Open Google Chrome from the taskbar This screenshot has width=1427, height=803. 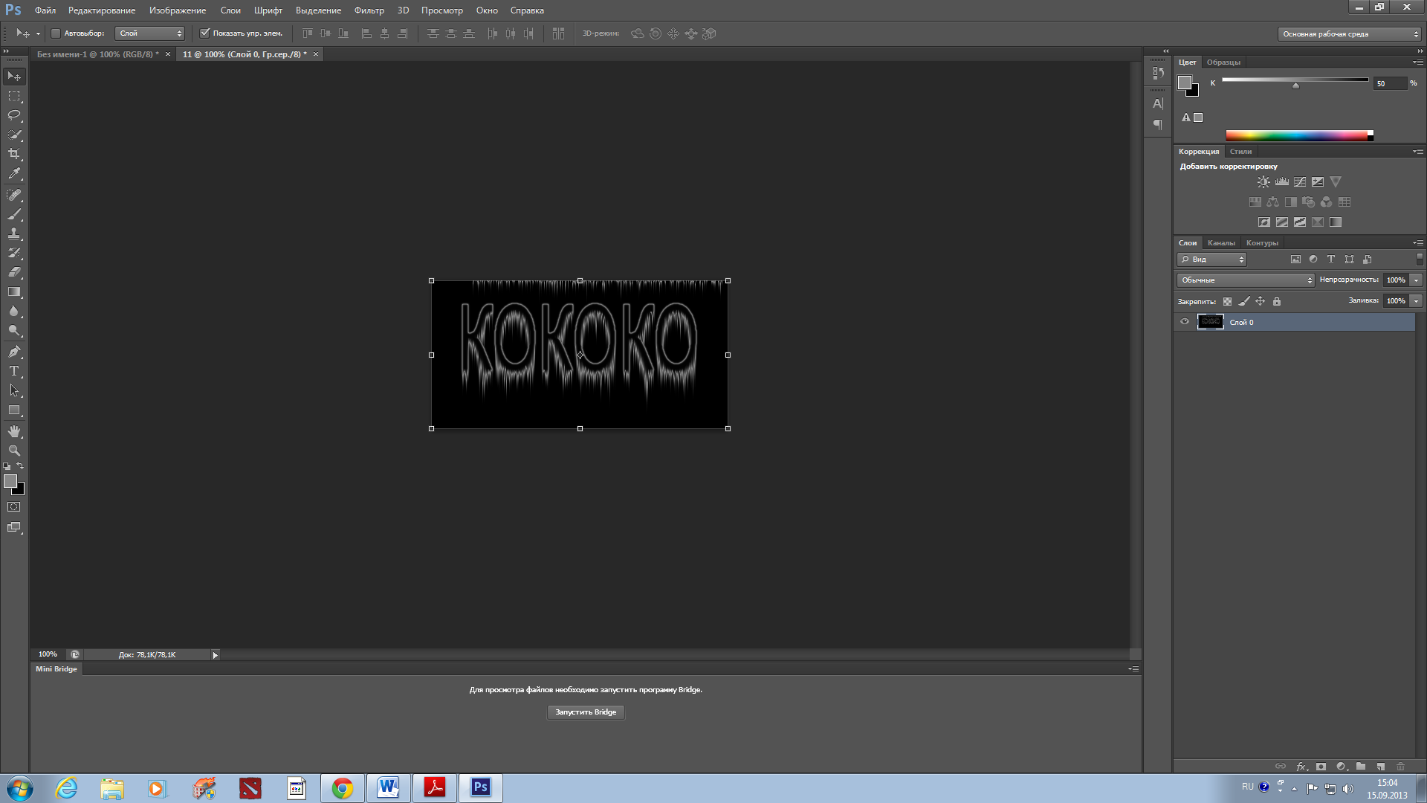[x=343, y=788]
